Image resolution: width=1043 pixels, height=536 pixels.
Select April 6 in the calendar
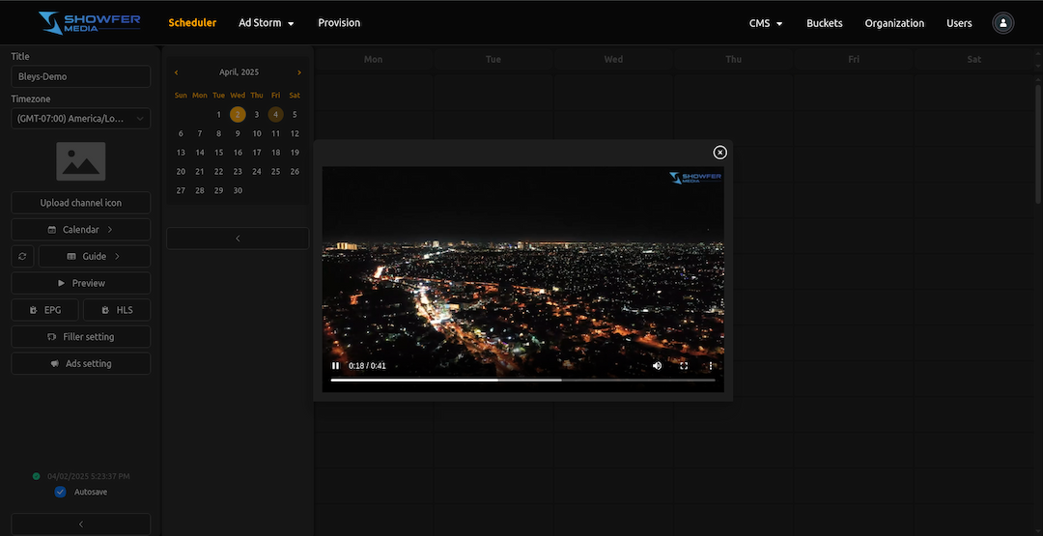(x=181, y=133)
